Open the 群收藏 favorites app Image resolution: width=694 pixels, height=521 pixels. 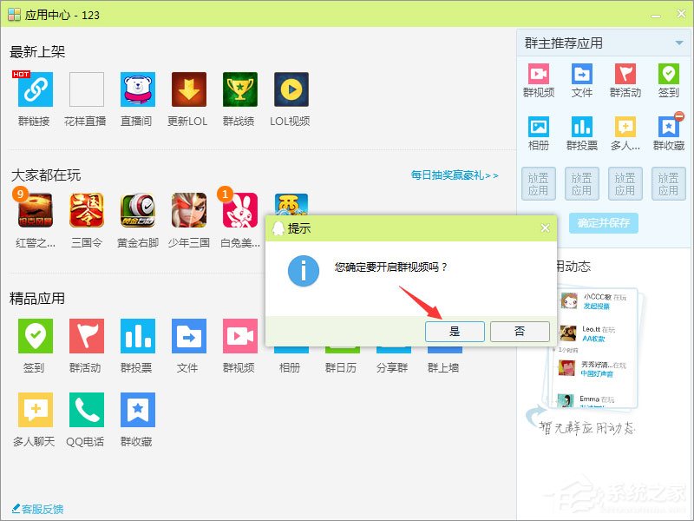click(137, 408)
